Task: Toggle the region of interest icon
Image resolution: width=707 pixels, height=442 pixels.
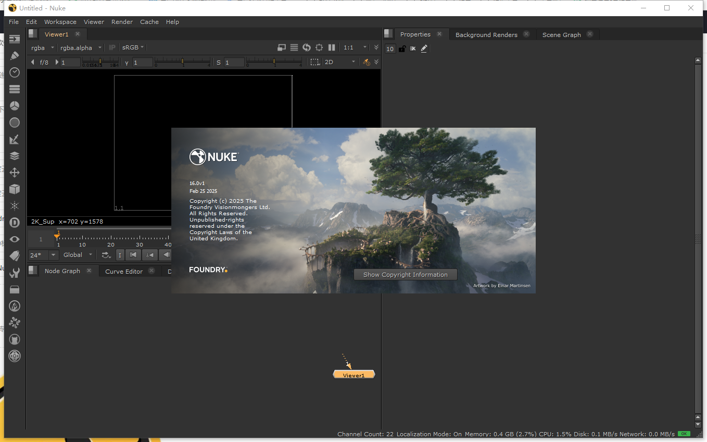Action: click(315, 62)
